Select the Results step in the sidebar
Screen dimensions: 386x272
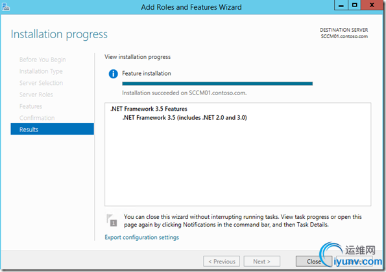52,129
